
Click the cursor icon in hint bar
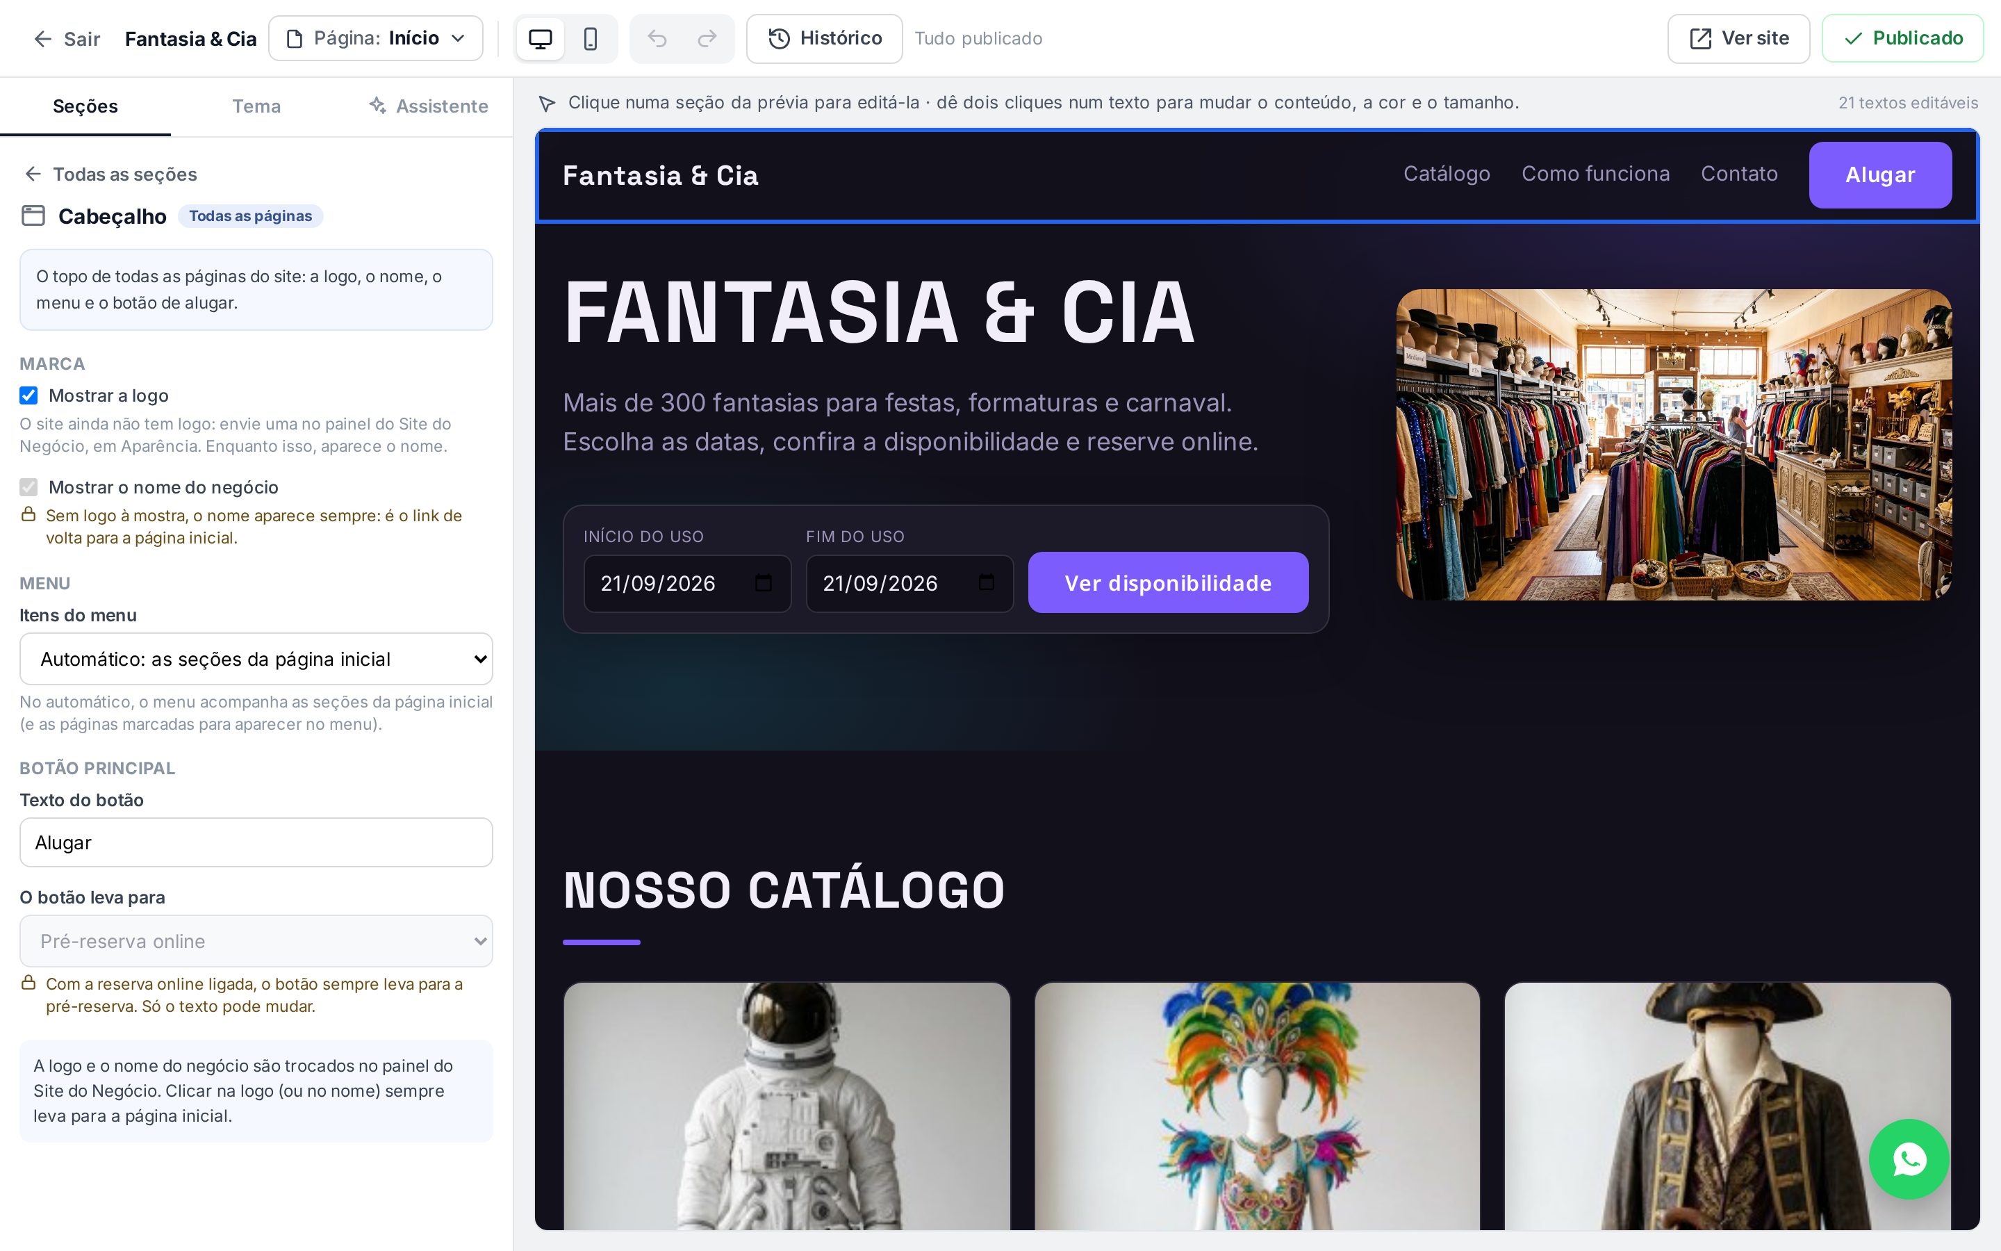[547, 104]
